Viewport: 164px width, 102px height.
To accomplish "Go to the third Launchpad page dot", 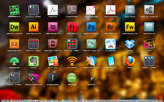I will point(83,92).
